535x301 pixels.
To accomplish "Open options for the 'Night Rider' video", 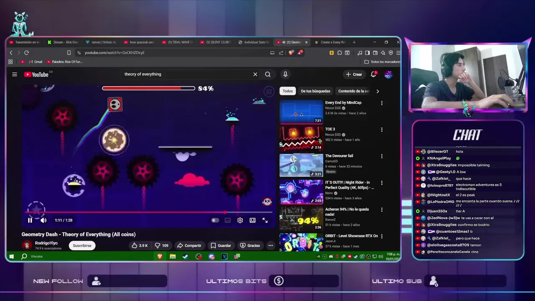I will [x=382, y=183].
